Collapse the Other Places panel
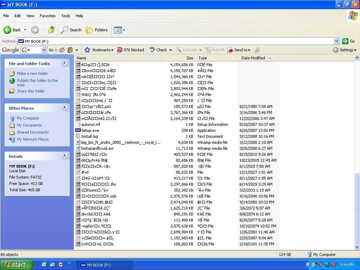Viewport: 360px width, 270px height. tap(64, 108)
